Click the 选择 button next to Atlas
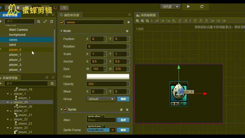This screenshot has height=138, width=245. pyautogui.click(x=123, y=120)
